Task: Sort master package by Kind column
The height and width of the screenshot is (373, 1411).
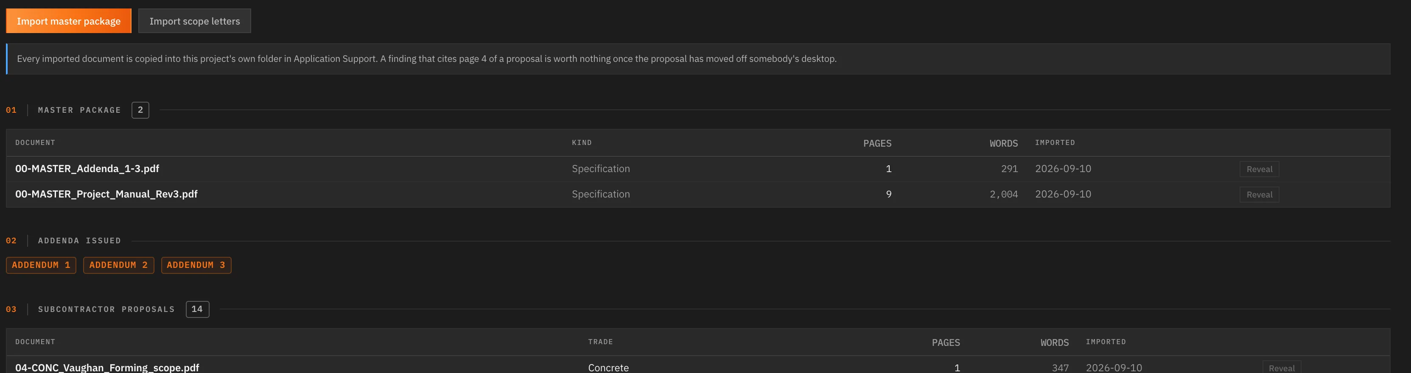Action: tap(582, 143)
